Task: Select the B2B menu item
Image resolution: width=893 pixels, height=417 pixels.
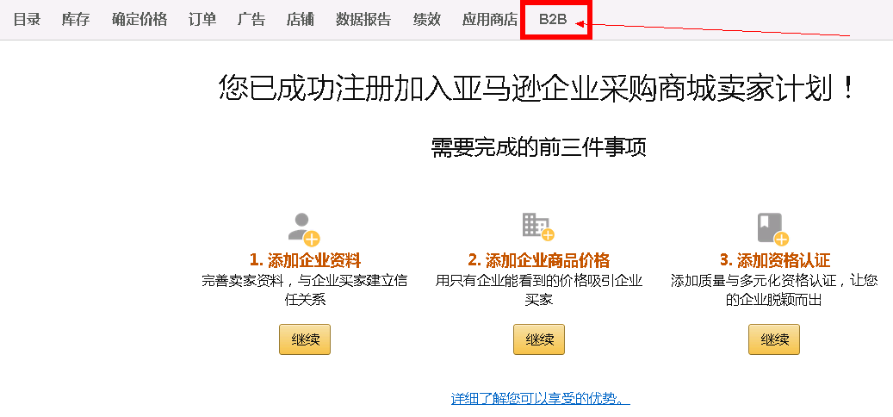Action: 553,19
